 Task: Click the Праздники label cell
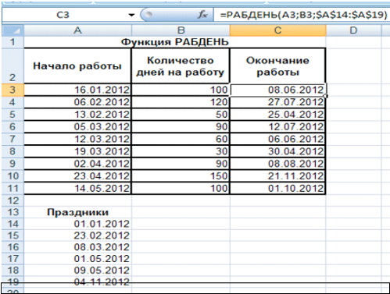(77, 212)
